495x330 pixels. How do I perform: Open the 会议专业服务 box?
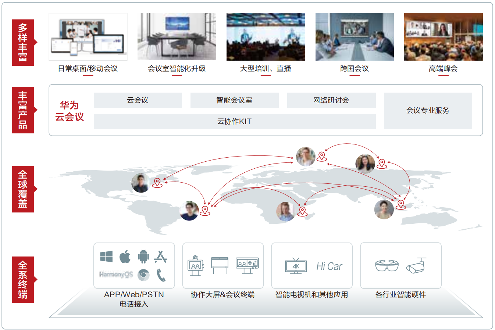point(428,111)
